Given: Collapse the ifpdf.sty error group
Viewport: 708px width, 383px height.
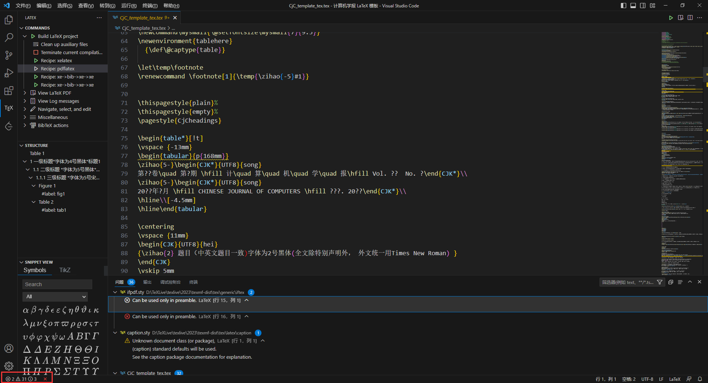Looking at the screenshot, I should 115,292.
